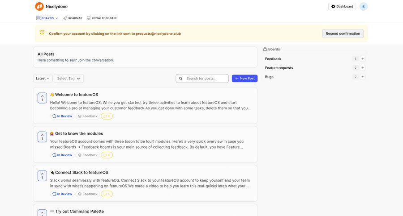This screenshot has height=216, width=403.
Task: Open the Get to know the modules title
Action: 76,133
